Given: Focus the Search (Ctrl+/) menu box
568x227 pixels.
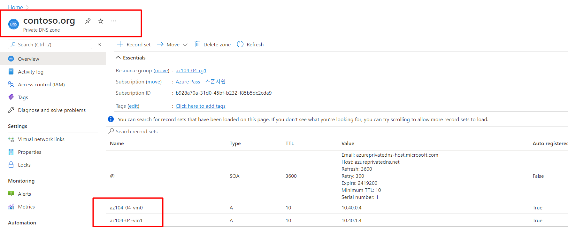Looking at the screenshot, I should pyautogui.click(x=50, y=44).
